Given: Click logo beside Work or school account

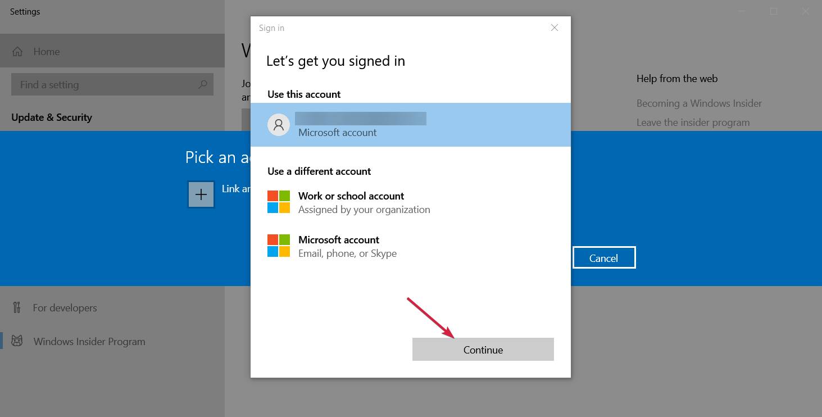Looking at the screenshot, I should point(279,202).
